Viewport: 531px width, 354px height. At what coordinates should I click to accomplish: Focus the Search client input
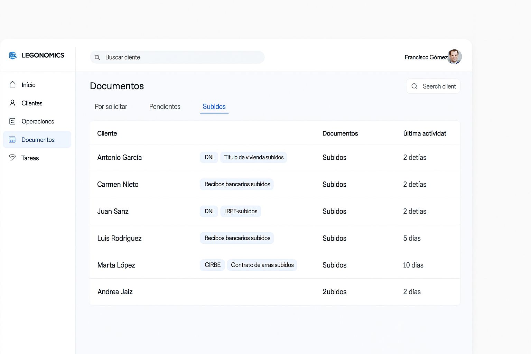click(439, 86)
